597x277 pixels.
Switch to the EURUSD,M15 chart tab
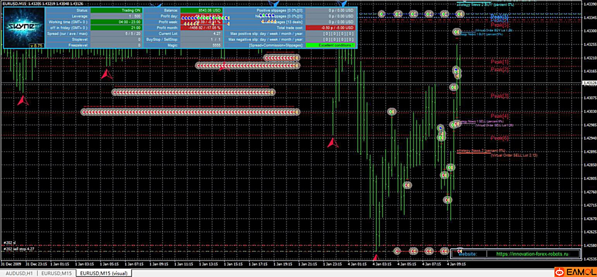pyautogui.click(x=56, y=273)
